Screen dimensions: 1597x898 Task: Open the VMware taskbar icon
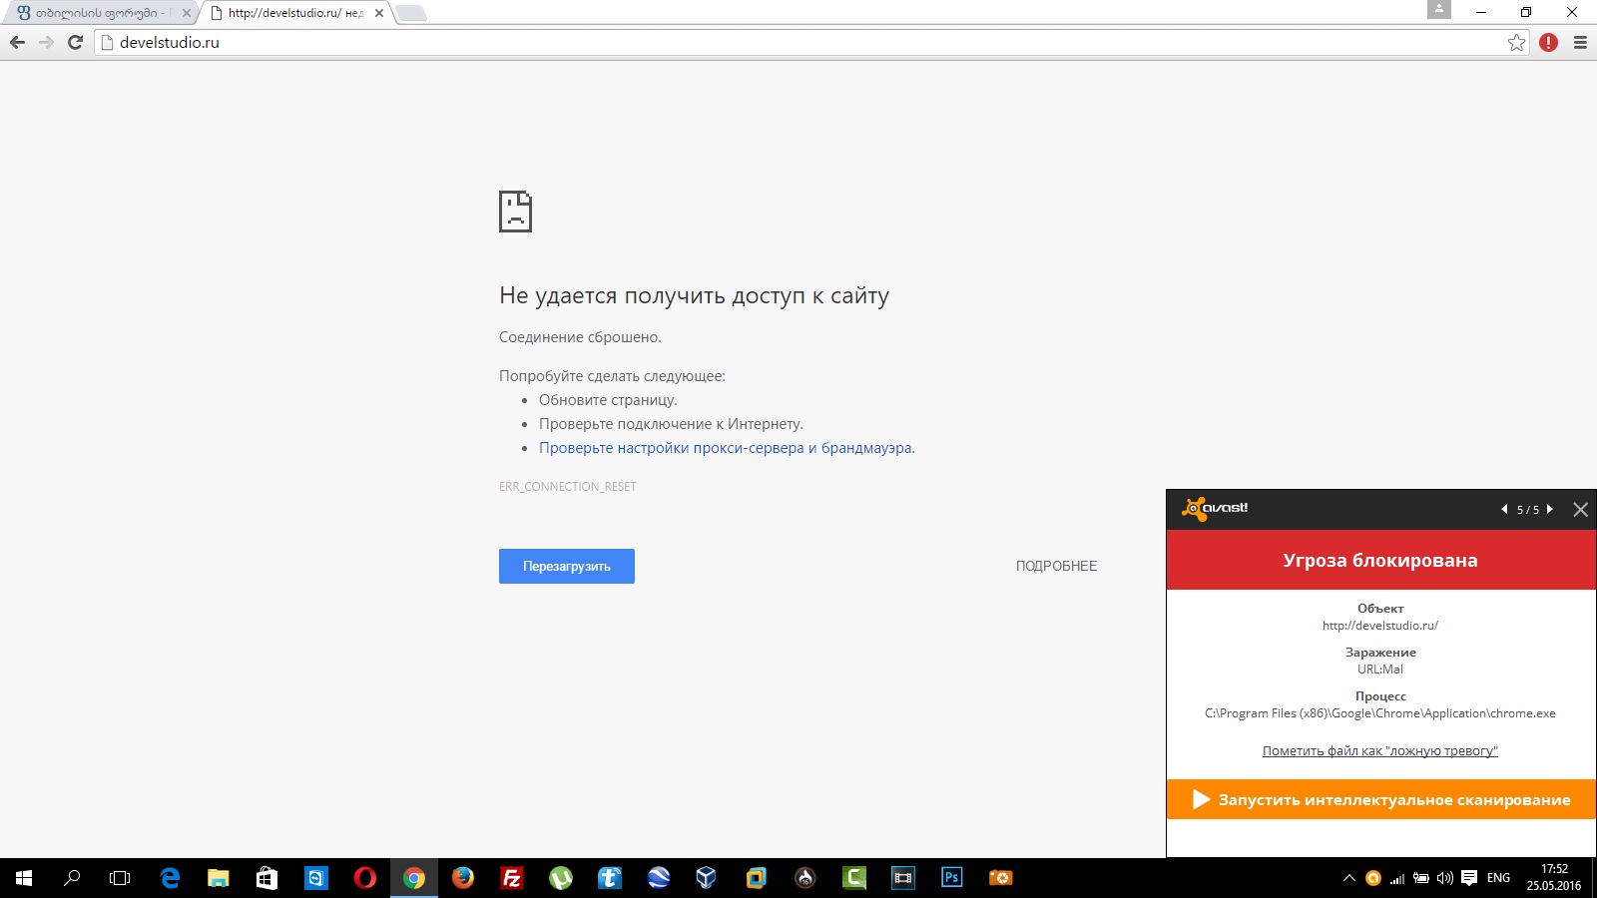756,878
